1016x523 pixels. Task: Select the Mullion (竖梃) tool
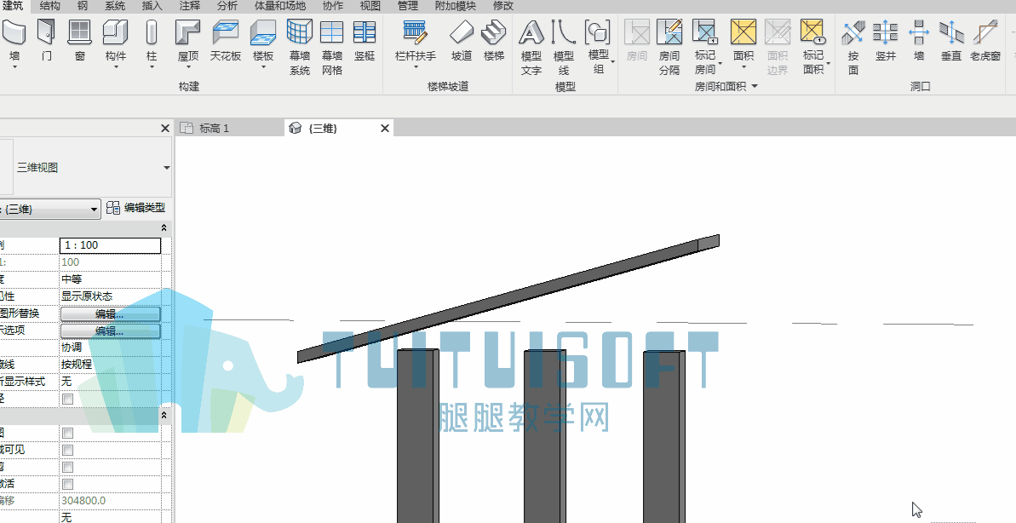pos(364,40)
